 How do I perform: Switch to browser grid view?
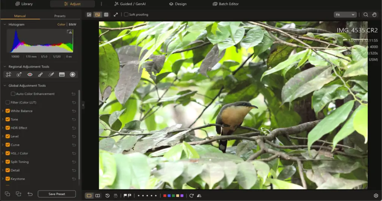pos(106,15)
